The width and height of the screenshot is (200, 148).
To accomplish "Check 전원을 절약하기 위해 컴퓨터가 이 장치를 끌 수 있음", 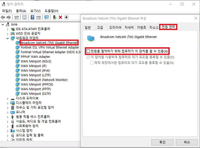I will coord(88,51).
